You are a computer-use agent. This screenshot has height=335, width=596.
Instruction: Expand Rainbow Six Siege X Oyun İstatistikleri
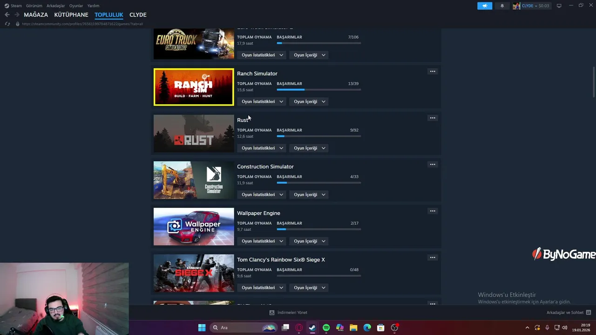pos(262,288)
